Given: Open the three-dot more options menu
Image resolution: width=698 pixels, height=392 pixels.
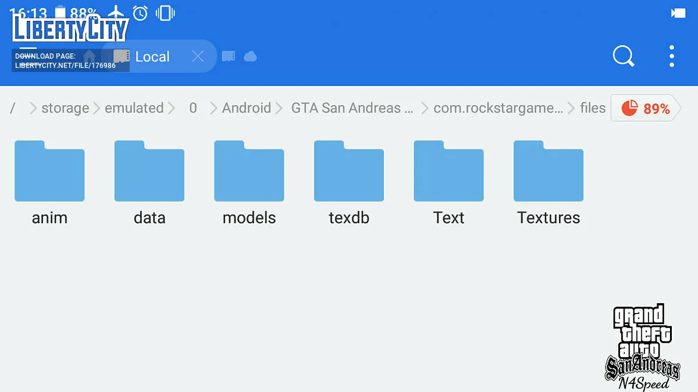Looking at the screenshot, I should tap(672, 56).
